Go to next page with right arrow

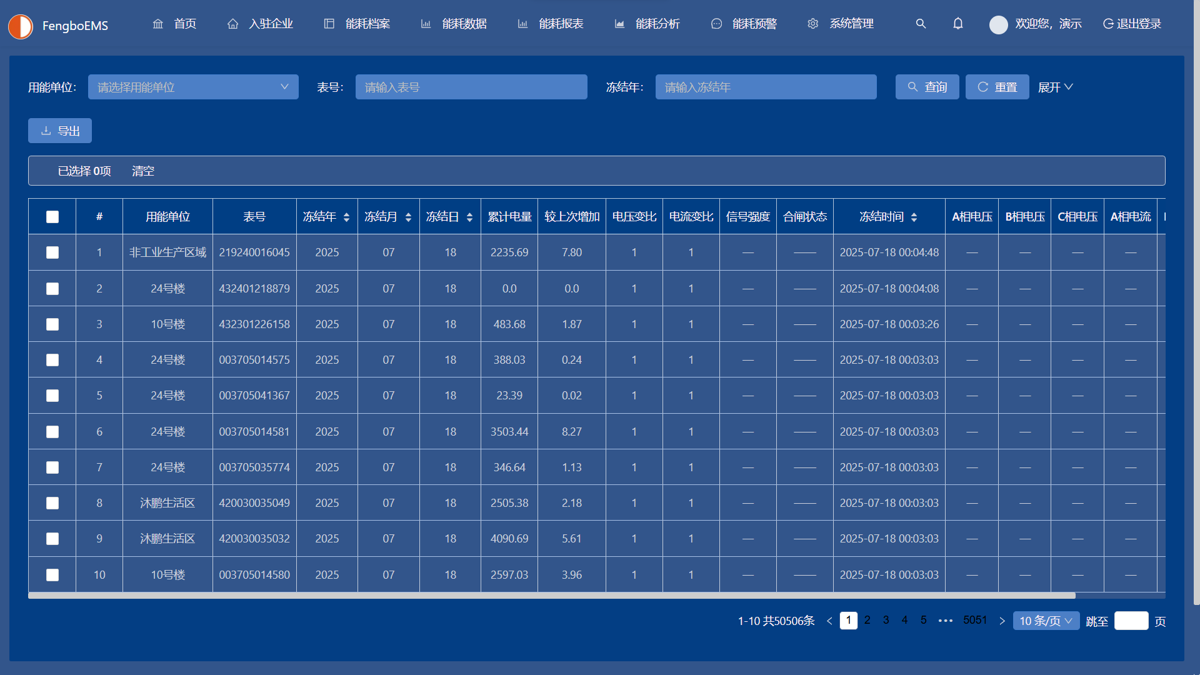[x=1002, y=621]
